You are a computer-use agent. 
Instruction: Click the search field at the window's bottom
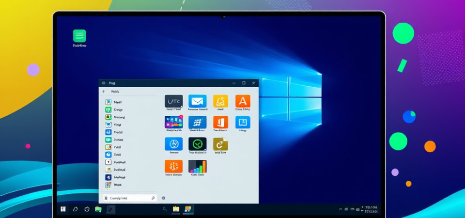[130, 198]
